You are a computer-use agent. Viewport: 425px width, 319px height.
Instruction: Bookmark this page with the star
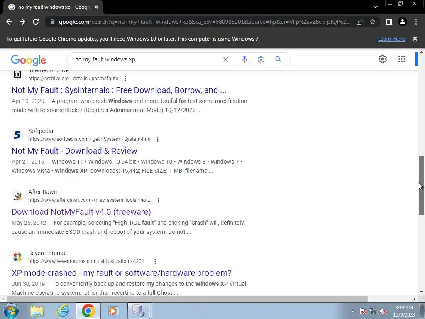[x=373, y=22]
